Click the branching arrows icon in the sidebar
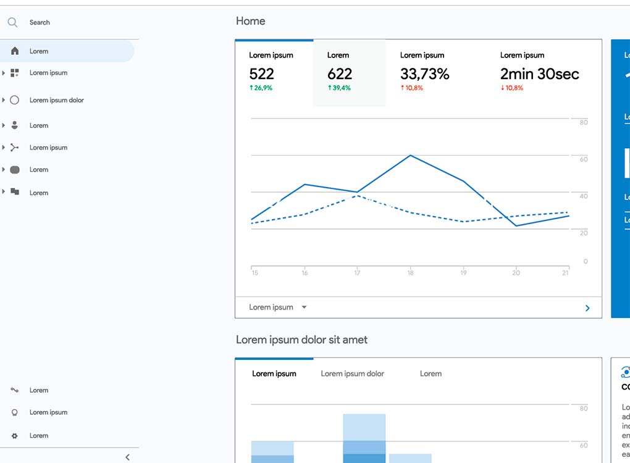The image size is (630, 463). click(x=14, y=148)
